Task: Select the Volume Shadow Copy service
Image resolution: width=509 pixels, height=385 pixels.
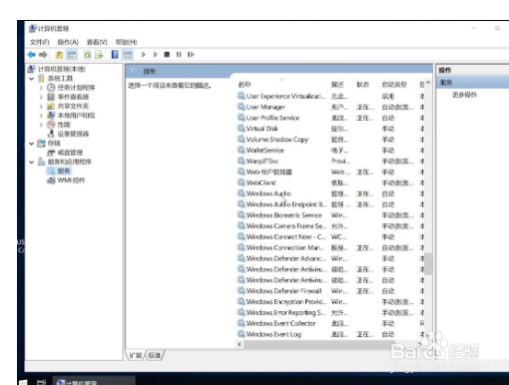Action: pyautogui.click(x=330, y=140)
